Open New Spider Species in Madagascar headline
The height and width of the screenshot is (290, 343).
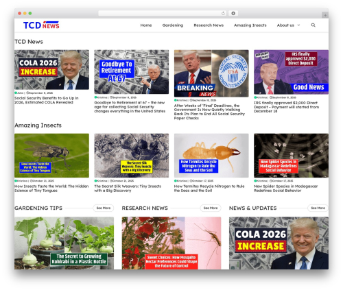click(286, 189)
